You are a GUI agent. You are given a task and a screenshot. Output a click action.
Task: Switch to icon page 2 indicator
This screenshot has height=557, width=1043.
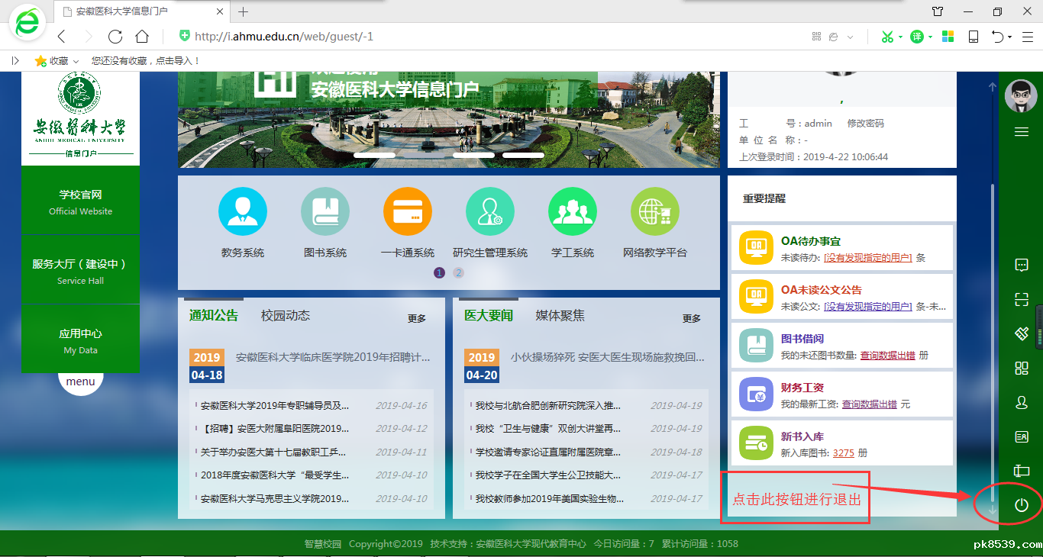coord(458,272)
